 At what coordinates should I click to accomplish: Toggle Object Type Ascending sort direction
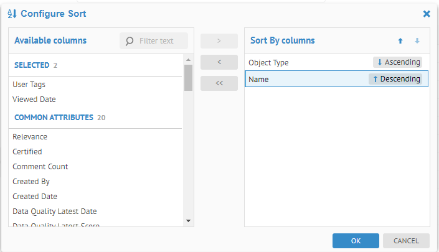point(397,62)
